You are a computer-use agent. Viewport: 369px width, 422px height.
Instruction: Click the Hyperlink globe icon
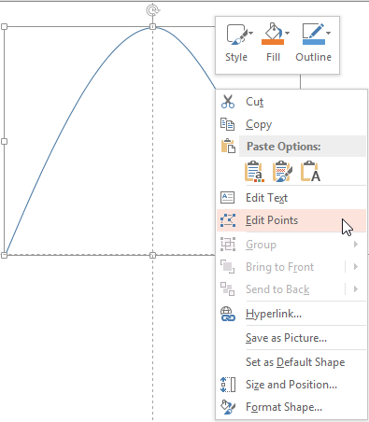tap(228, 314)
